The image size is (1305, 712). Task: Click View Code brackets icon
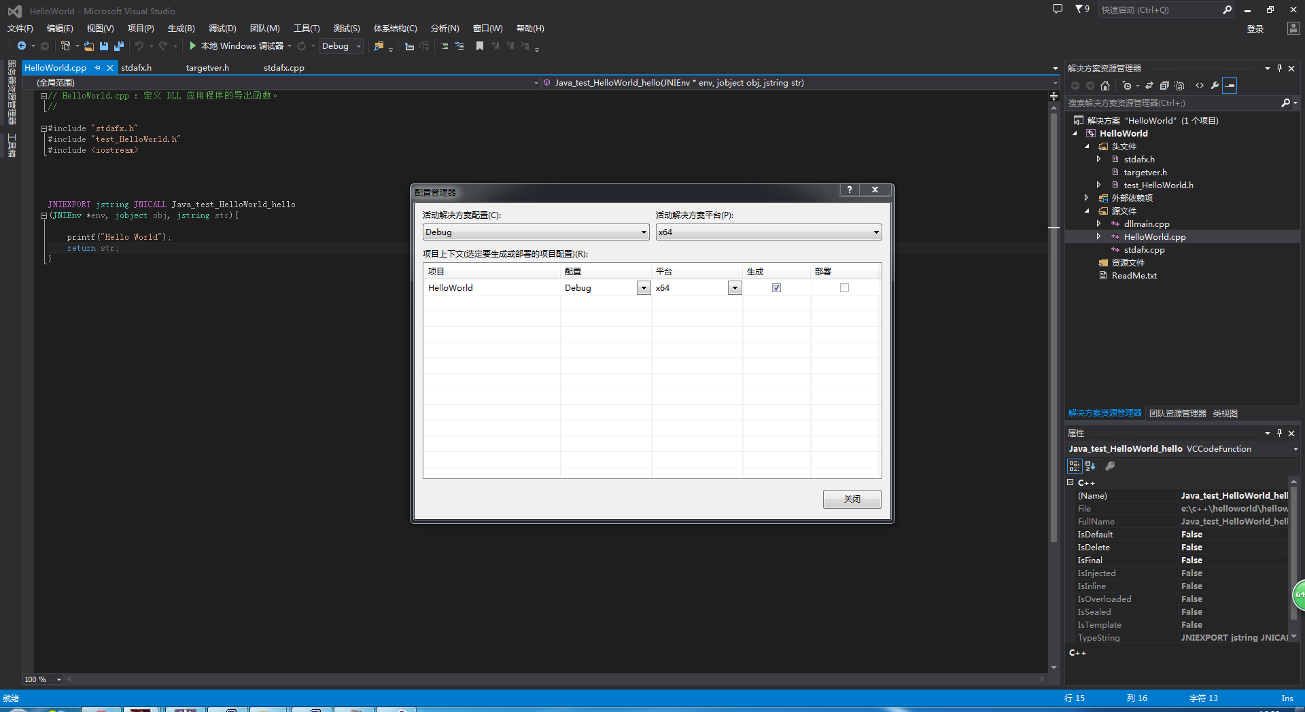tap(1200, 86)
